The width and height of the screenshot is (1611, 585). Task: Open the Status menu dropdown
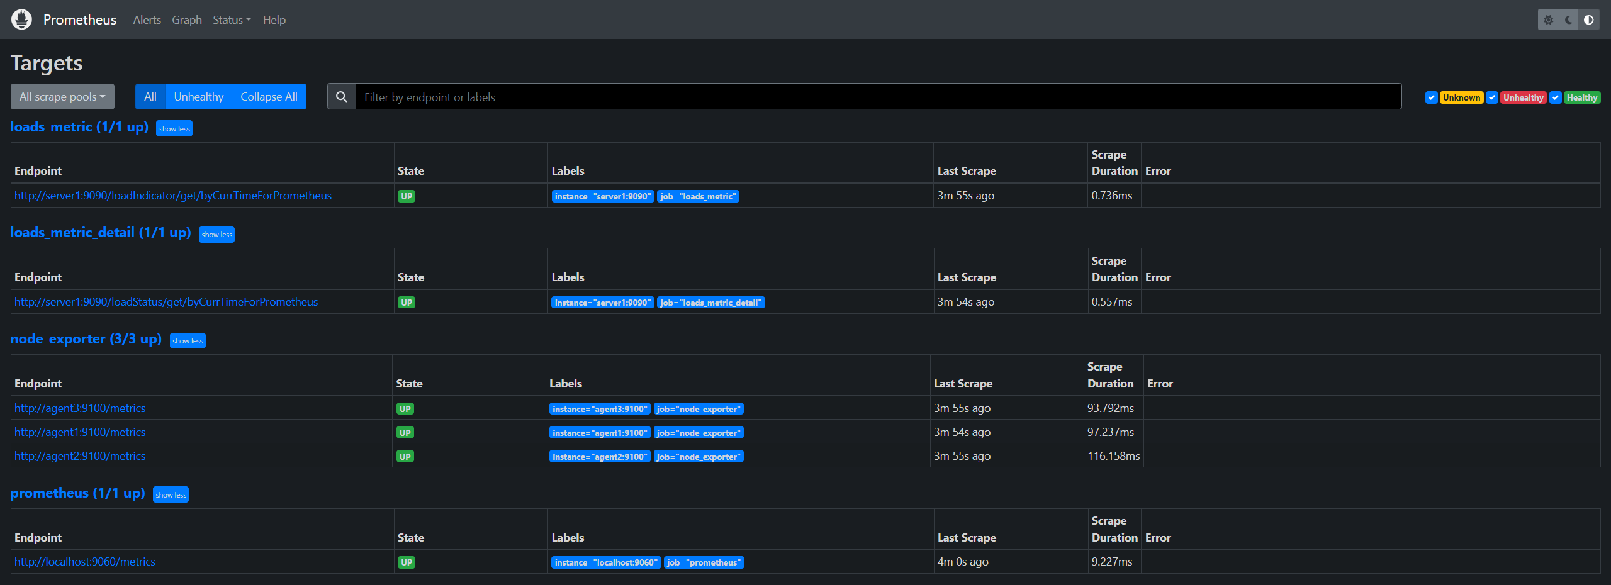point(232,20)
